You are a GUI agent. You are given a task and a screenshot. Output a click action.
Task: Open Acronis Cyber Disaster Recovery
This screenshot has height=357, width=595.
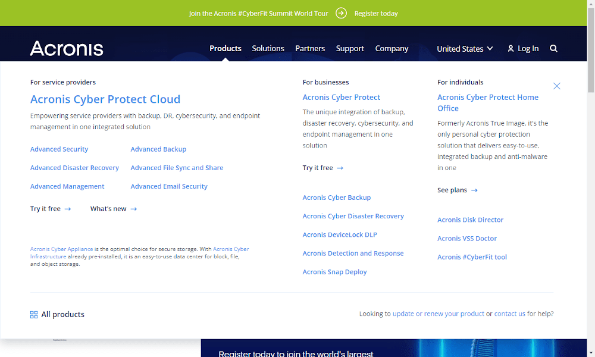point(353,216)
